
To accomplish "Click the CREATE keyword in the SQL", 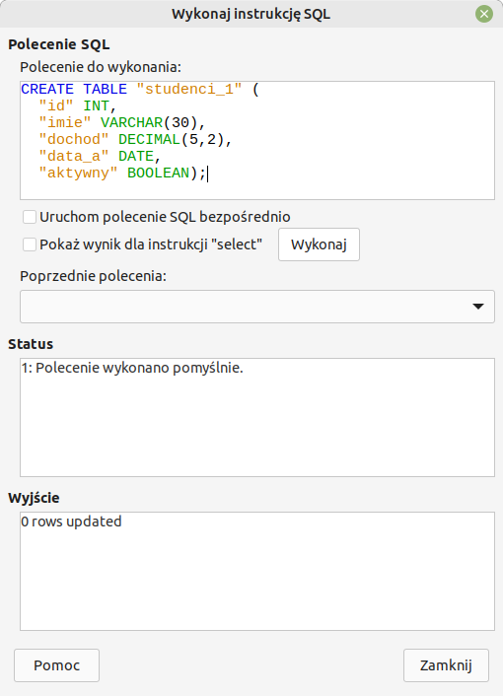I will pos(47,90).
